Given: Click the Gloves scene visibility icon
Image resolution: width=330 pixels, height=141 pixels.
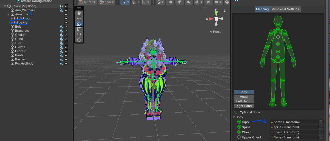Looking at the screenshot, I should [x=61, y=47].
